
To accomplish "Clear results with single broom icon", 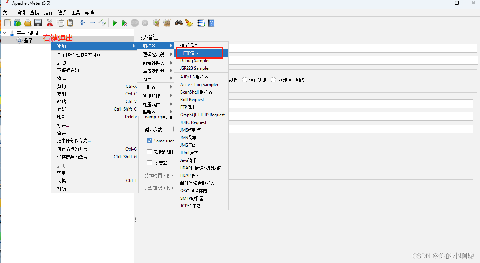I will point(156,23).
